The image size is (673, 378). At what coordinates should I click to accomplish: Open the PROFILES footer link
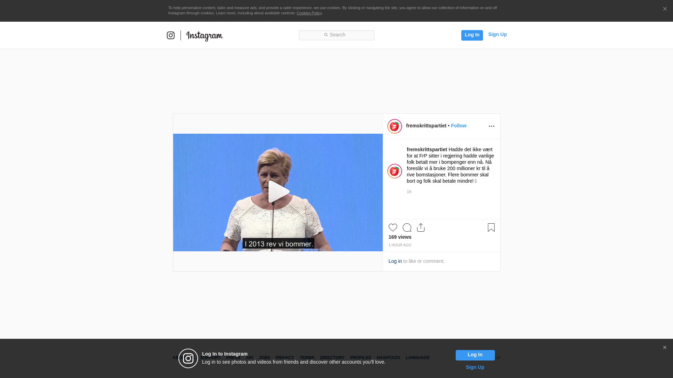click(x=361, y=358)
